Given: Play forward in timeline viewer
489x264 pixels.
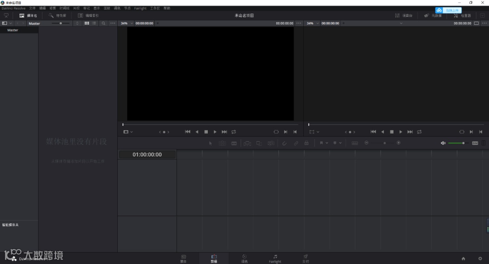Looking at the screenshot, I should [401, 132].
